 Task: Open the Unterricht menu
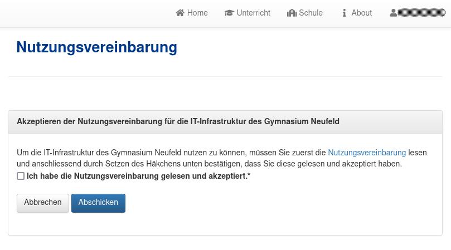(253, 13)
